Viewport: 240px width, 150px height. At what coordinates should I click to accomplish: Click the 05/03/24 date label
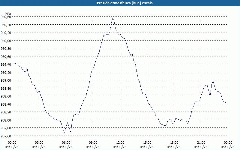coord(228,147)
